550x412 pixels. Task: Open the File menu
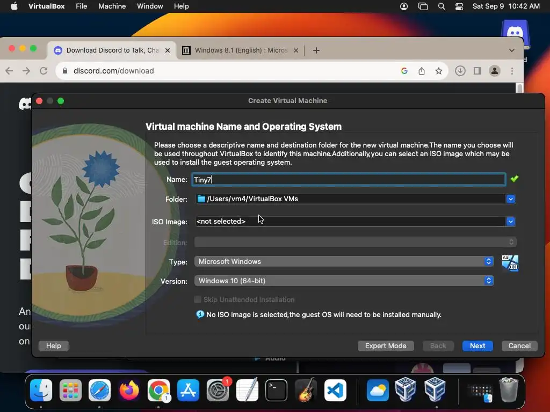coord(82,6)
